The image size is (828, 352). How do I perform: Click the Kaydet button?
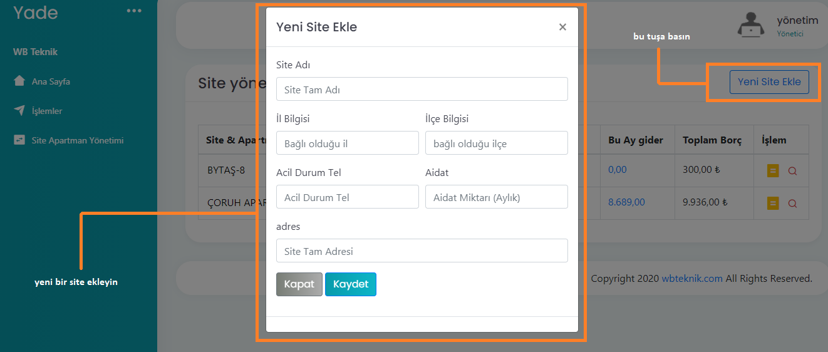pos(351,284)
